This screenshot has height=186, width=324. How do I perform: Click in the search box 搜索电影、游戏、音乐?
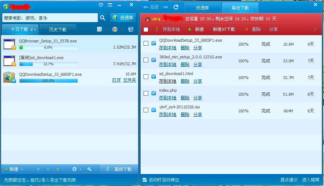[50, 18]
